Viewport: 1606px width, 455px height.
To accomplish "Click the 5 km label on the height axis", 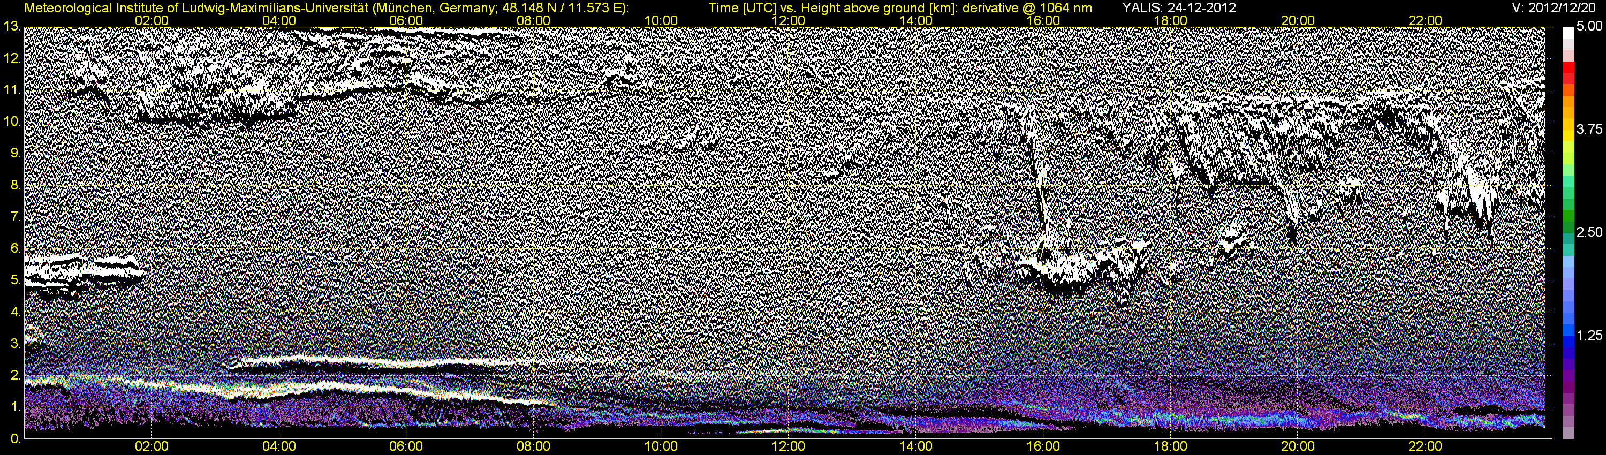I will [16, 280].
